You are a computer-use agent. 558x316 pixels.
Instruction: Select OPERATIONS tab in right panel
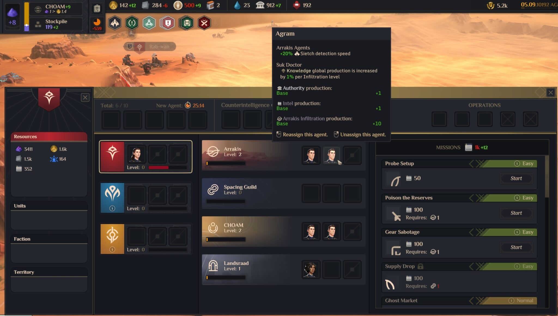click(484, 105)
